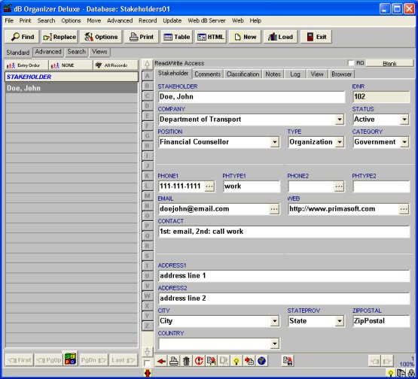Select the Doe, John record in list

click(72, 88)
